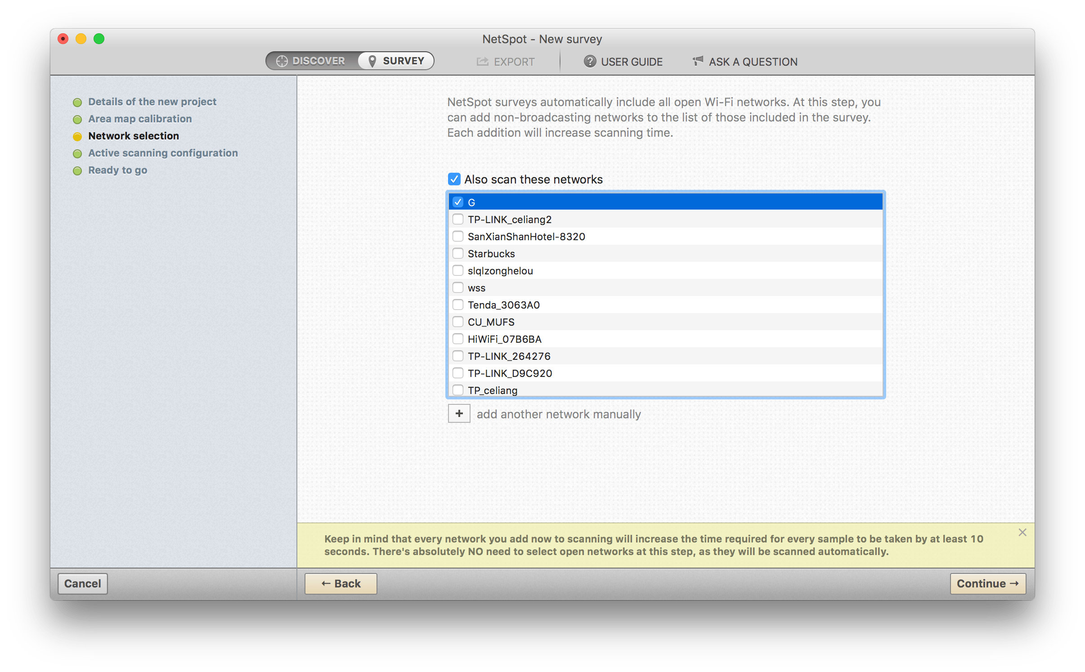Click the Cancel button
1085x672 pixels.
point(83,583)
